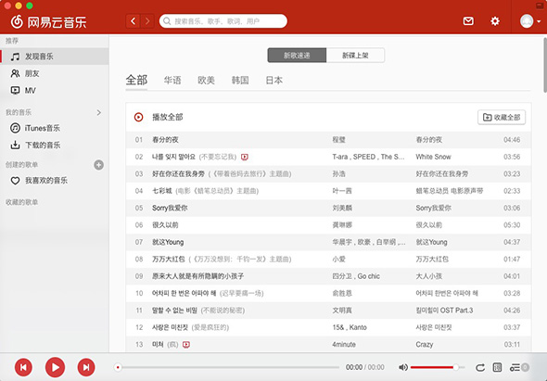
Task: Click the MV screen icon in sidebar
Action: coord(15,90)
